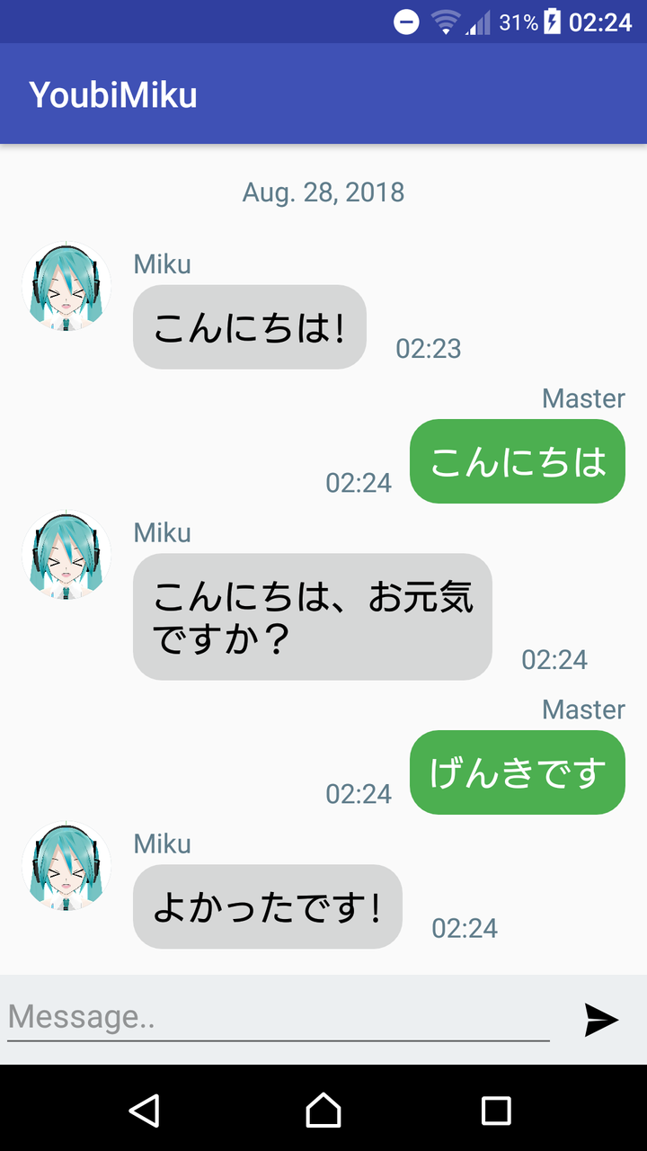The height and width of the screenshot is (1151, 647).
Task: Tap the 02:23 timestamp of first message
Action: point(429,349)
